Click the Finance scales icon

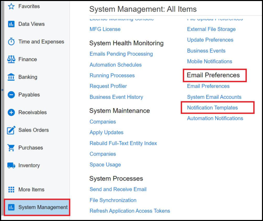coord(11,59)
